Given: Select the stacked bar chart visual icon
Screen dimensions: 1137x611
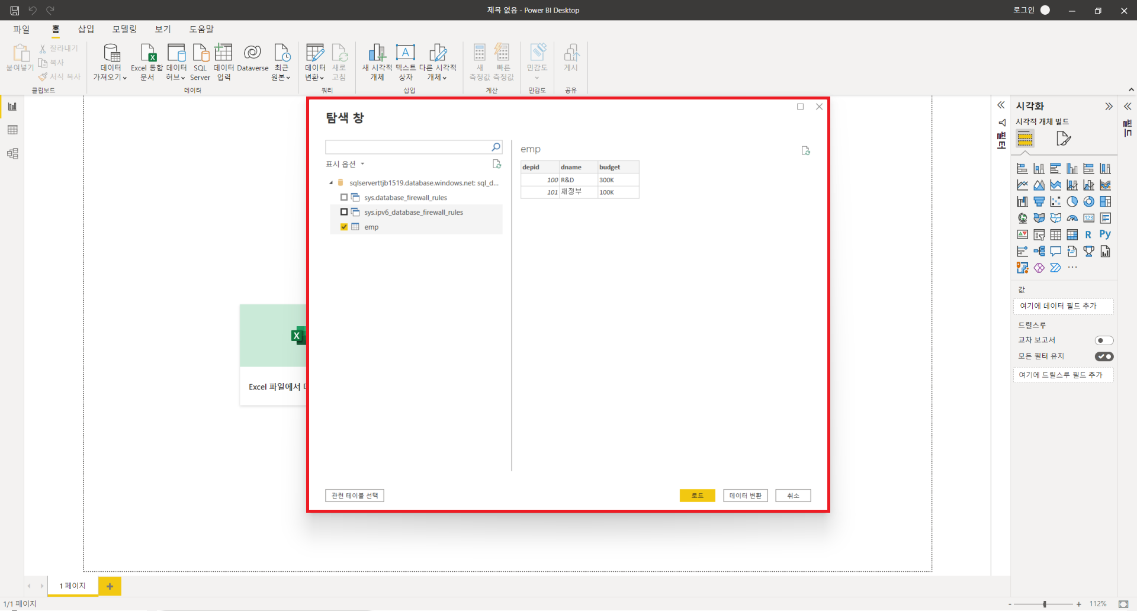Looking at the screenshot, I should tap(1022, 169).
